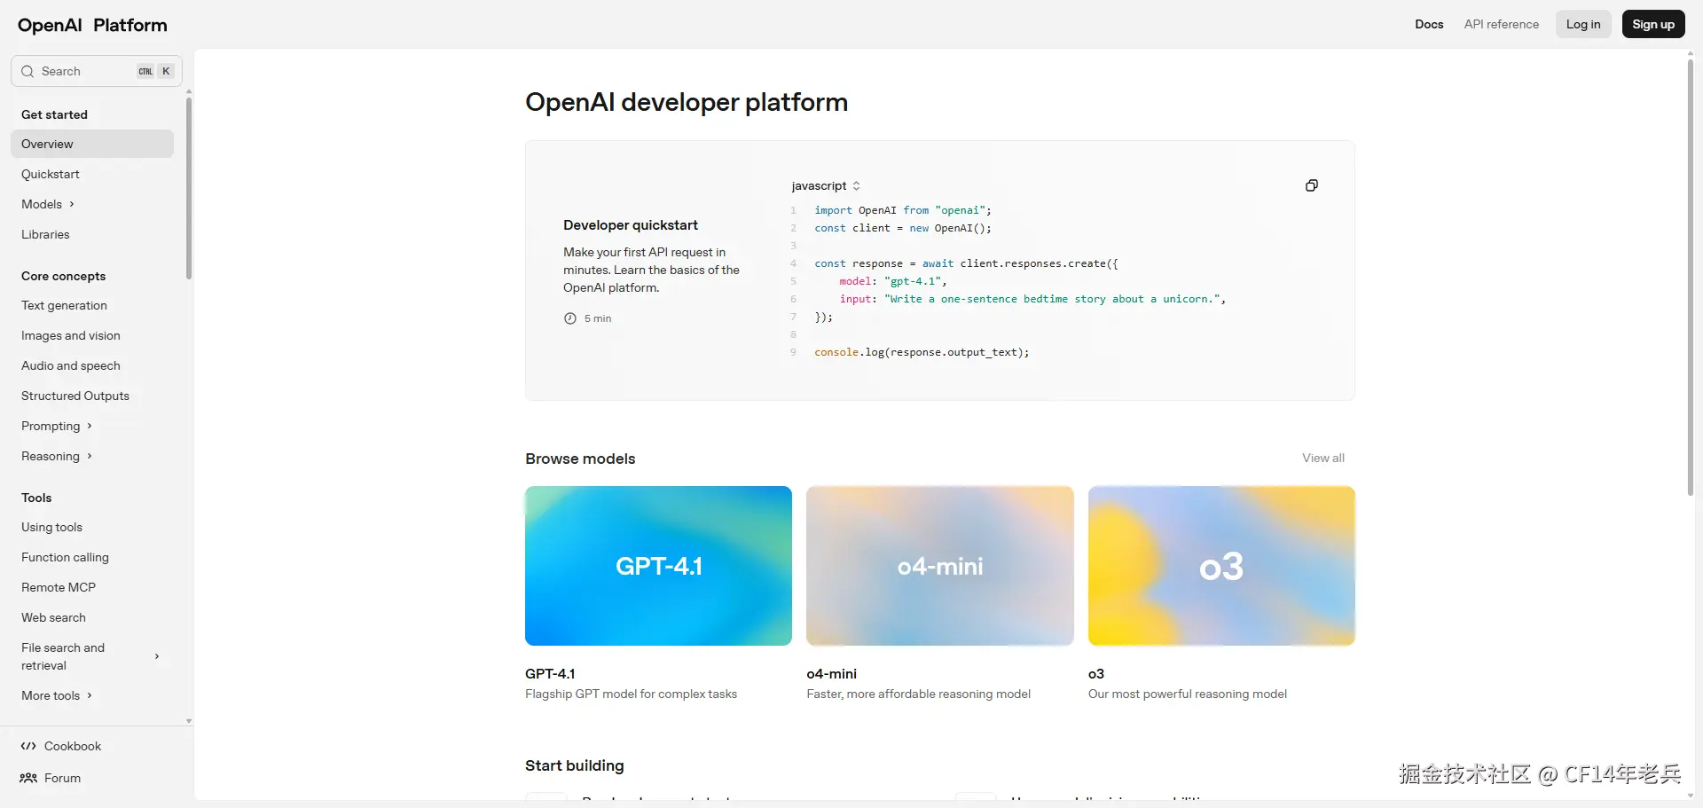The width and height of the screenshot is (1703, 808).
Task: Open Images and vision guide
Action: pyautogui.click(x=71, y=335)
